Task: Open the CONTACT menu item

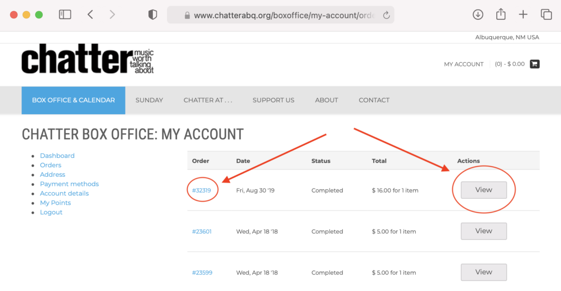Action: (374, 100)
